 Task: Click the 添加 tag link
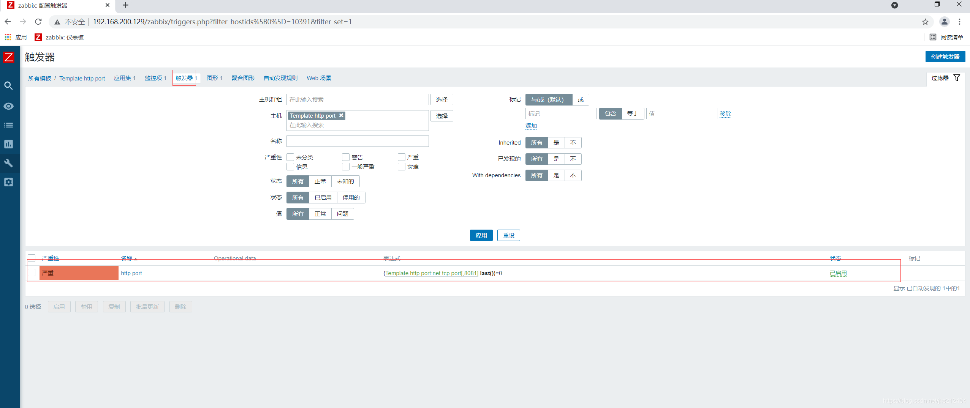point(531,126)
